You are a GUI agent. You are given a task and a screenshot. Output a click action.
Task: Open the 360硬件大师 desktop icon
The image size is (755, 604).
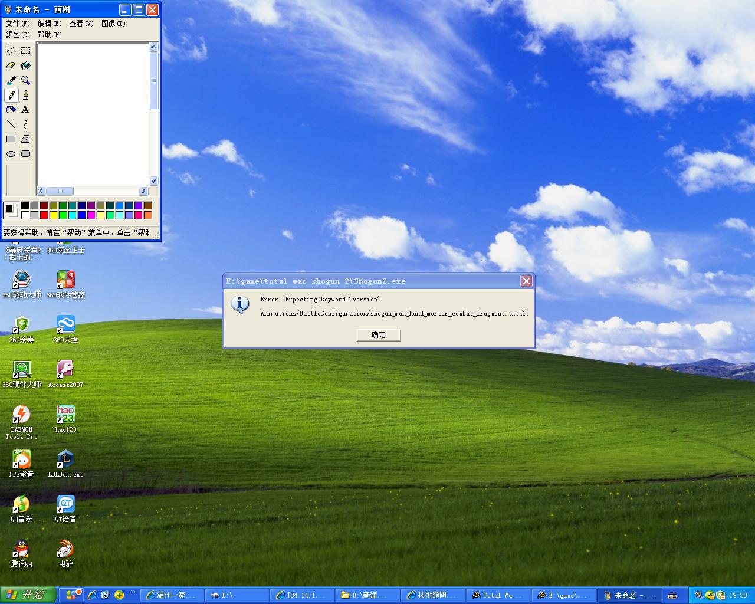pyautogui.click(x=22, y=374)
